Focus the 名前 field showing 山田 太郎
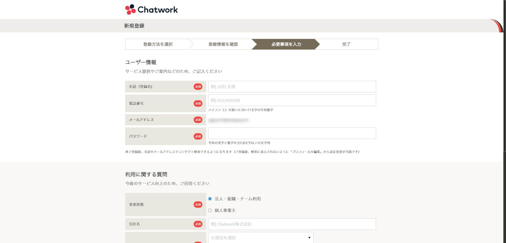The image size is (506, 243). point(292,87)
